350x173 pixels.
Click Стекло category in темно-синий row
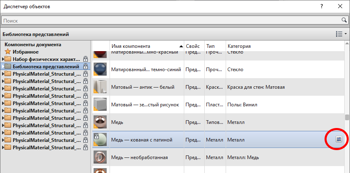click(235, 70)
